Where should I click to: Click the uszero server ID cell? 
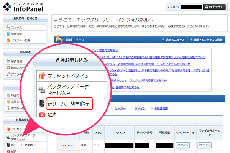pos(67,145)
